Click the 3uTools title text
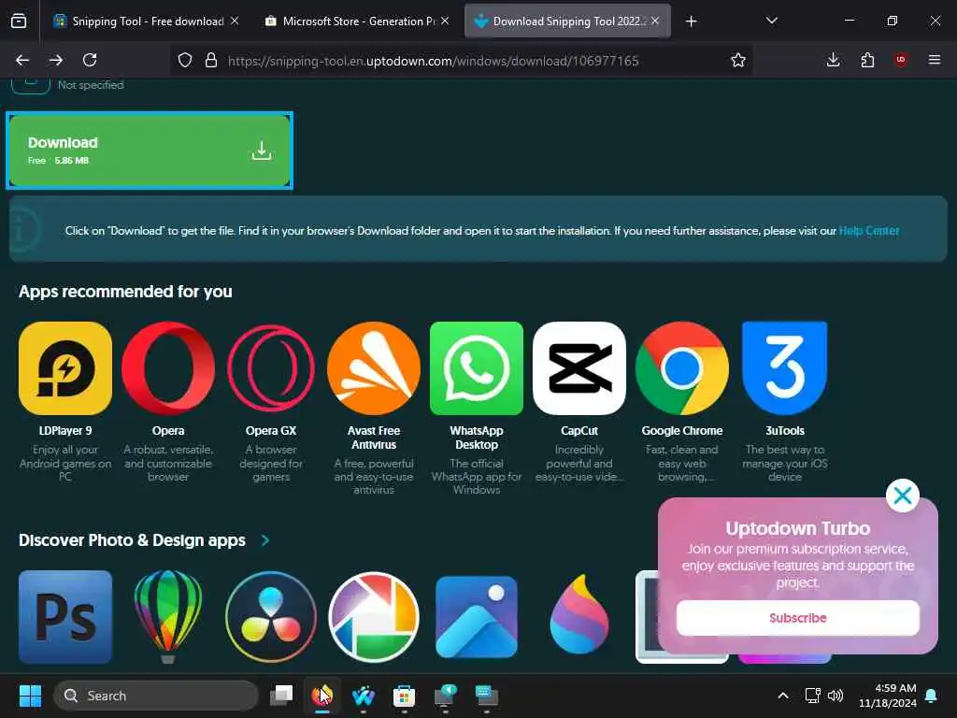This screenshot has height=718, width=957. (x=785, y=430)
